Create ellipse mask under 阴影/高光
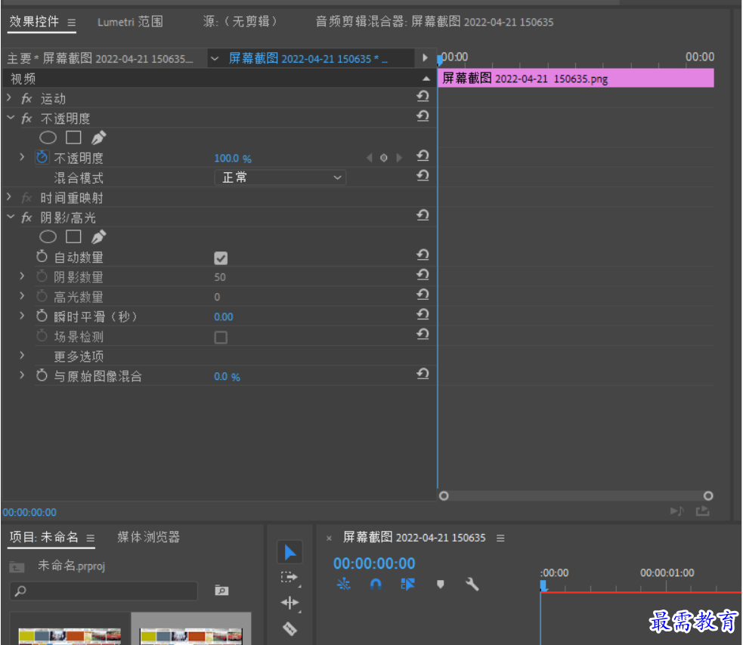This screenshot has height=645, width=743. pos(48,237)
